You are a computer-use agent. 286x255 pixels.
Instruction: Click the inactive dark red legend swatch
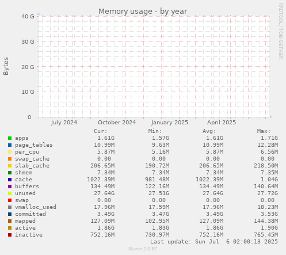(x=10, y=235)
